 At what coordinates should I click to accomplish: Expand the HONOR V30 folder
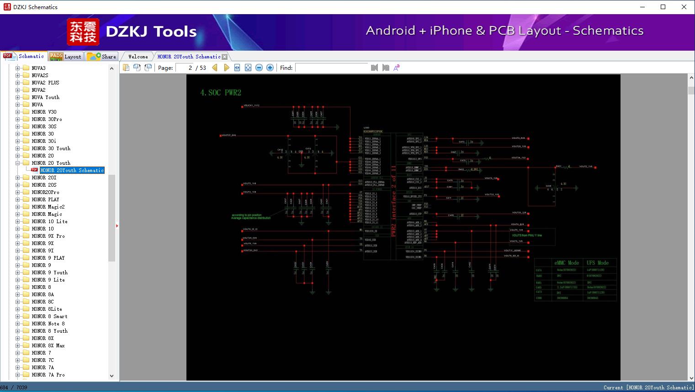click(18, 112)
